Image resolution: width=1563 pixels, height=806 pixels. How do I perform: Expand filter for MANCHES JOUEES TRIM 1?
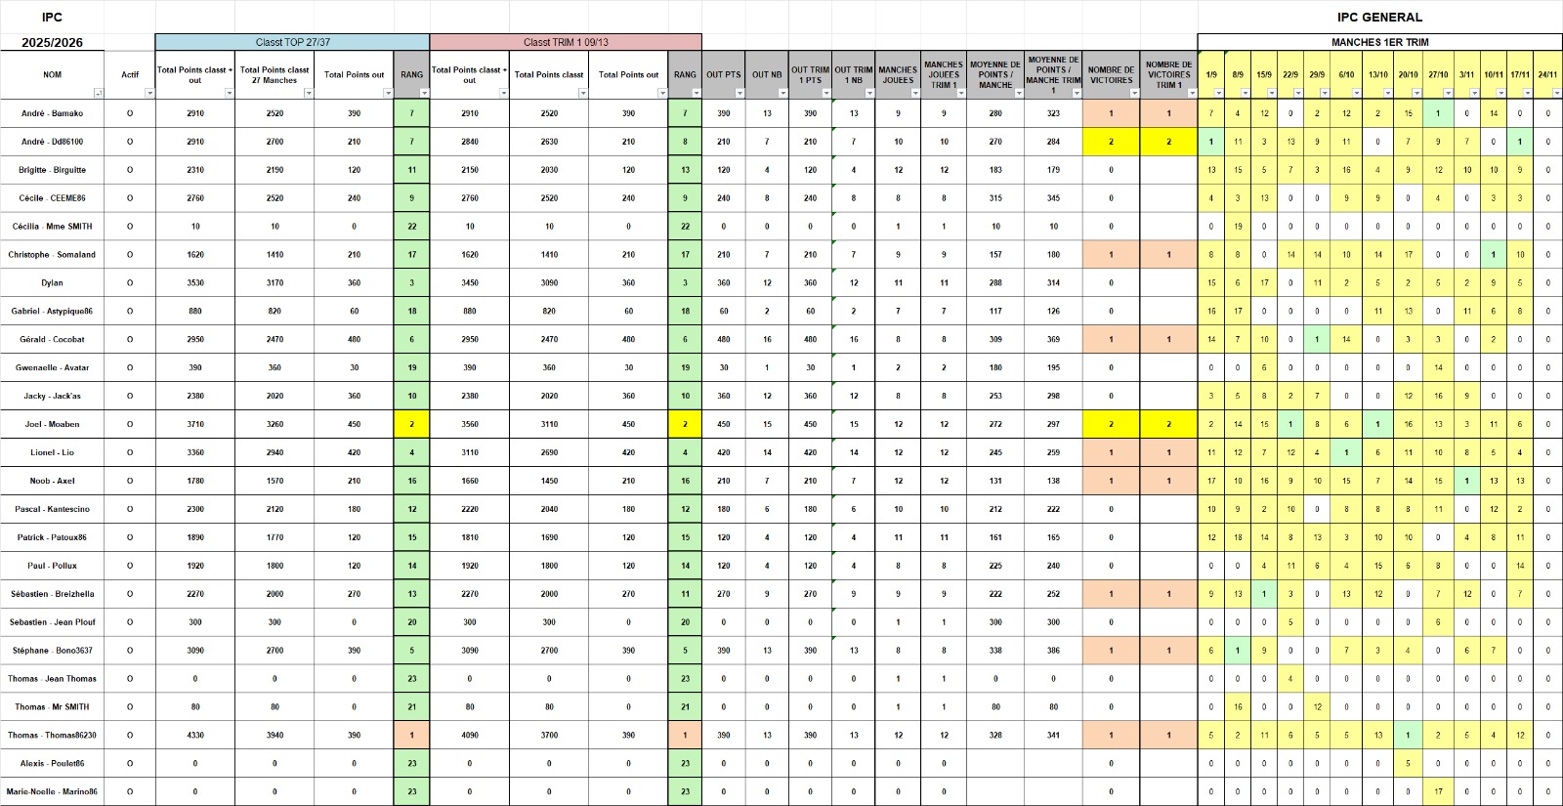(961, 93)
